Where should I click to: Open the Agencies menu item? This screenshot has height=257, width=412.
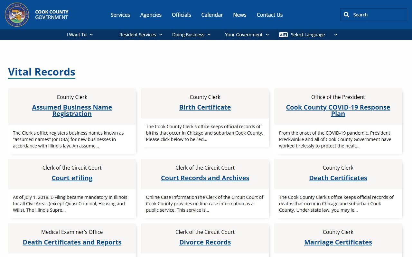click(x=151, y=15)
